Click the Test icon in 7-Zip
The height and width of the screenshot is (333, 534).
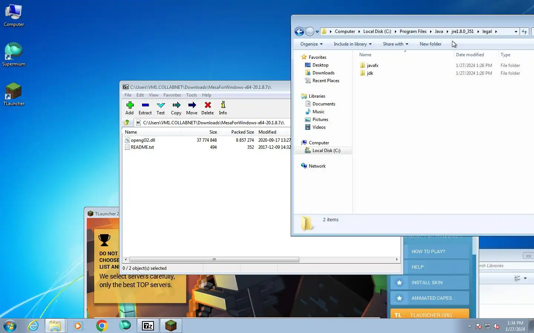coord(161,105)
